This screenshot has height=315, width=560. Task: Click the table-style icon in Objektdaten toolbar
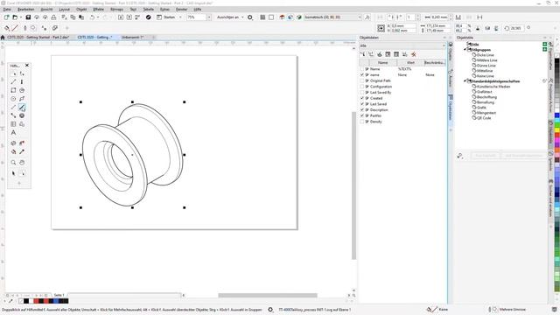[396, 54]
